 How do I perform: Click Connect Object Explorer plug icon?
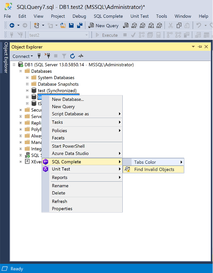coord(39,56)
